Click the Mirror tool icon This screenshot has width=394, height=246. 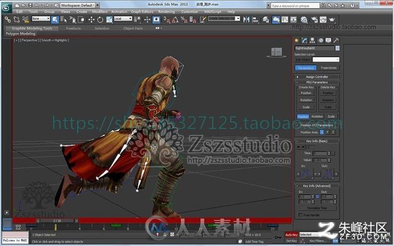point(246,19)
